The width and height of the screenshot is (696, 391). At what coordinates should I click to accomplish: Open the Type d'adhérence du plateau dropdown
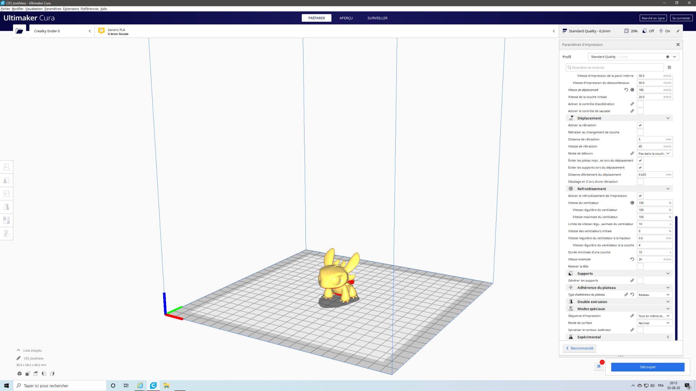(654, 295)
